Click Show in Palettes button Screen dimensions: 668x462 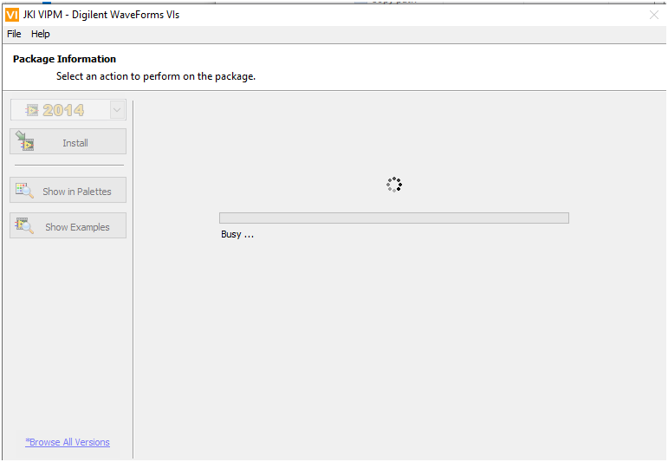click(x=68, y=190)
